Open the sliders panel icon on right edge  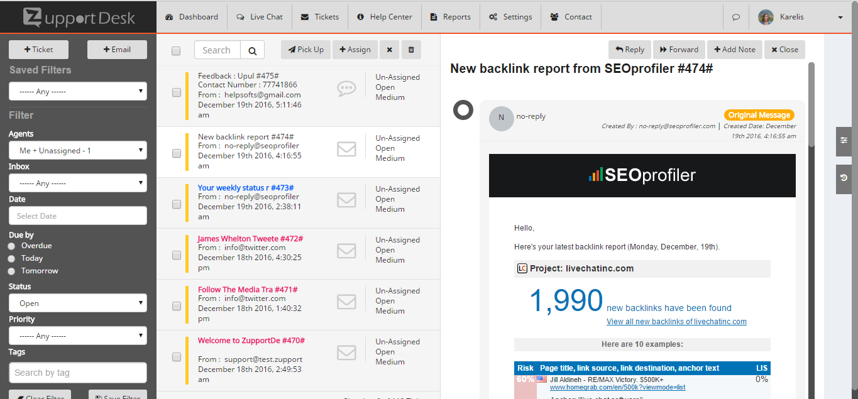click(844, 141)
